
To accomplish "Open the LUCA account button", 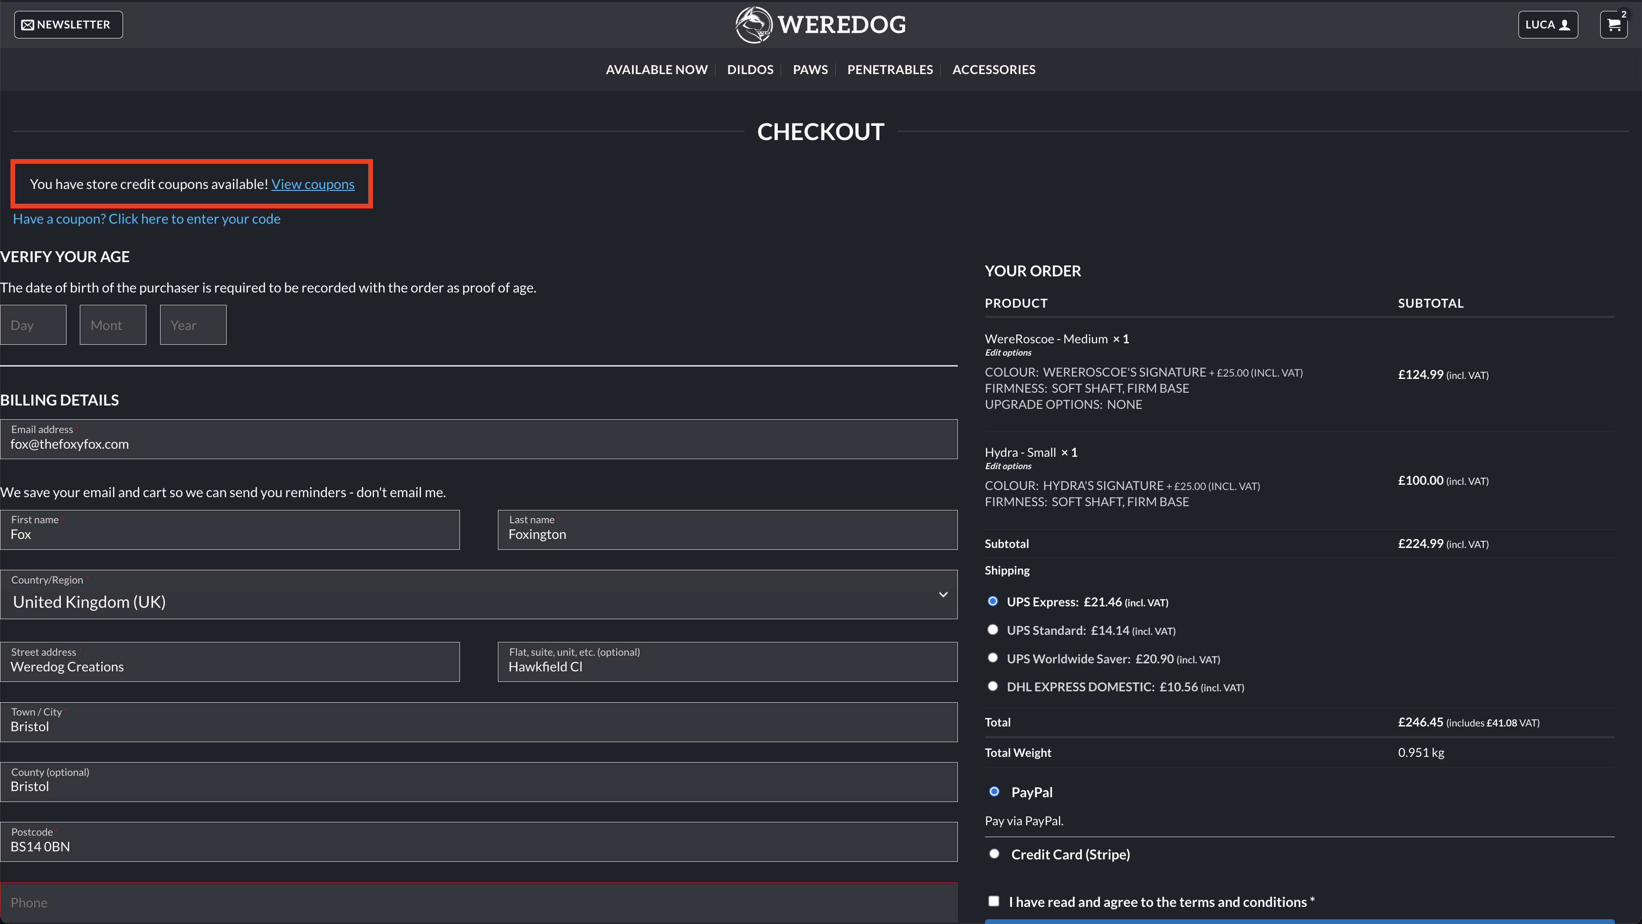I will point(1547,25).
